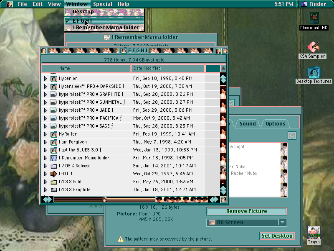Click the E F G H I window collapse box

pos(225,51)
